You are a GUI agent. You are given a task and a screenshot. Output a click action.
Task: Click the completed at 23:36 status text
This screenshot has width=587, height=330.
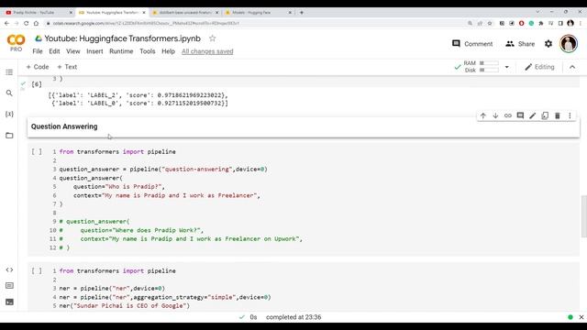coord(293,317)
